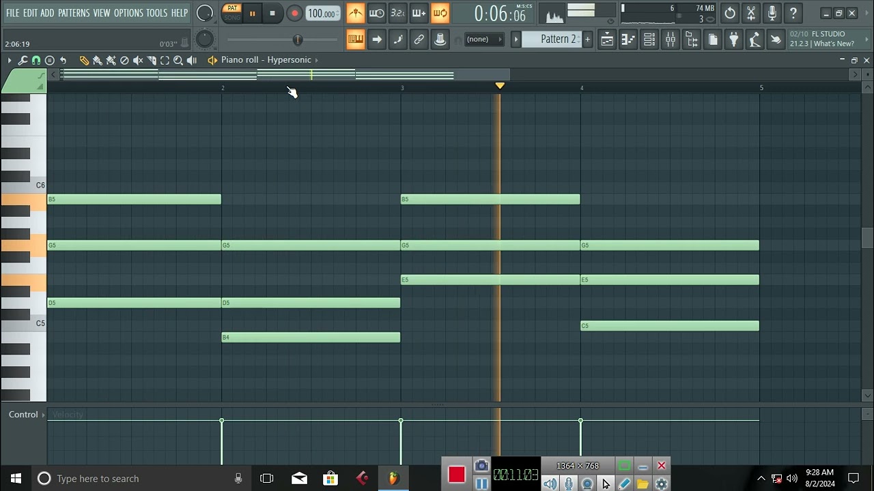The height and width of the screenshot is (491, 874).
Task: Click the Windows Start button
Action: tap(16, 478)
